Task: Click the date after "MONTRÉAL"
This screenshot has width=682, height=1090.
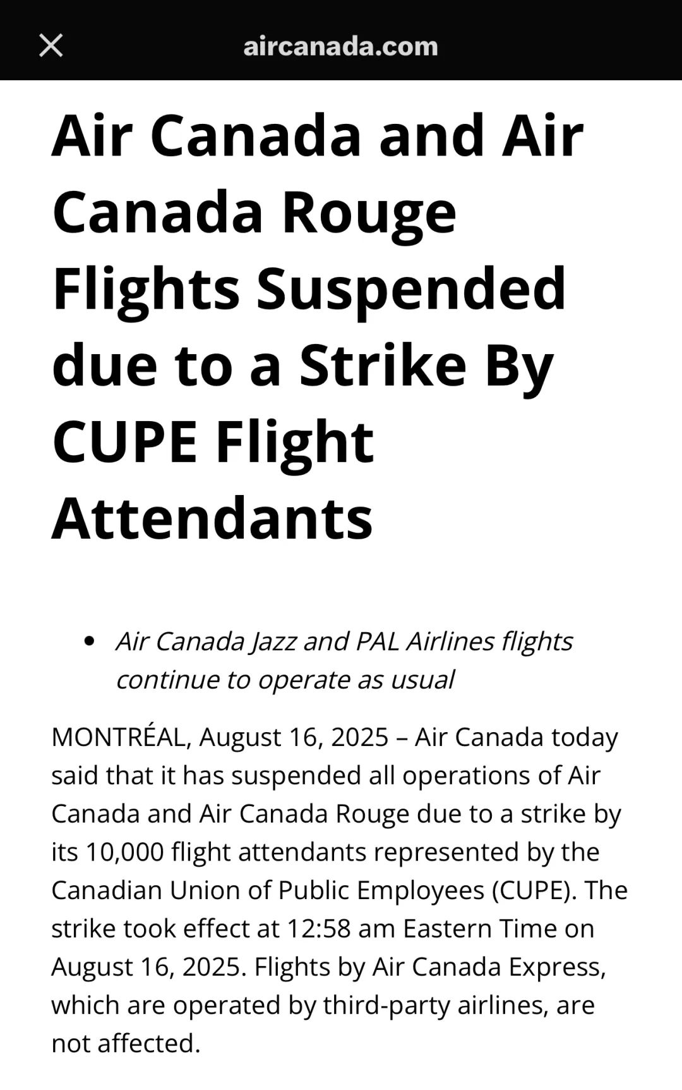Action: pos(294,737)
